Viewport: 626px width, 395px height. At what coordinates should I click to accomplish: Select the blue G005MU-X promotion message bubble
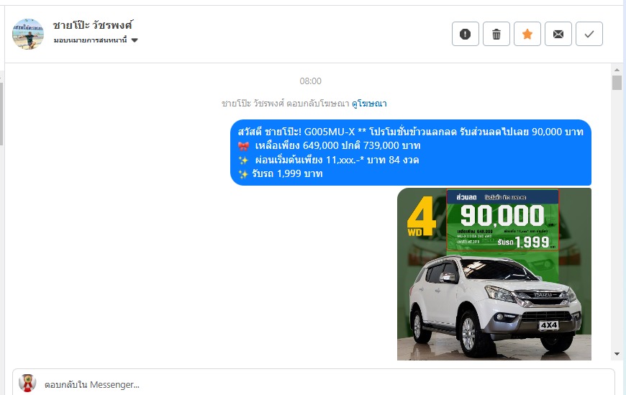click(410, 153)
